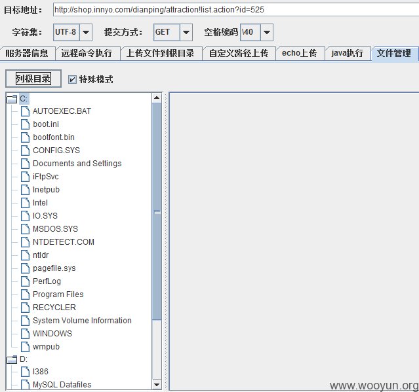Viewport: 419px width, 392px height.
Task: Click the C: drive folder icon
Action: [12, 99]
